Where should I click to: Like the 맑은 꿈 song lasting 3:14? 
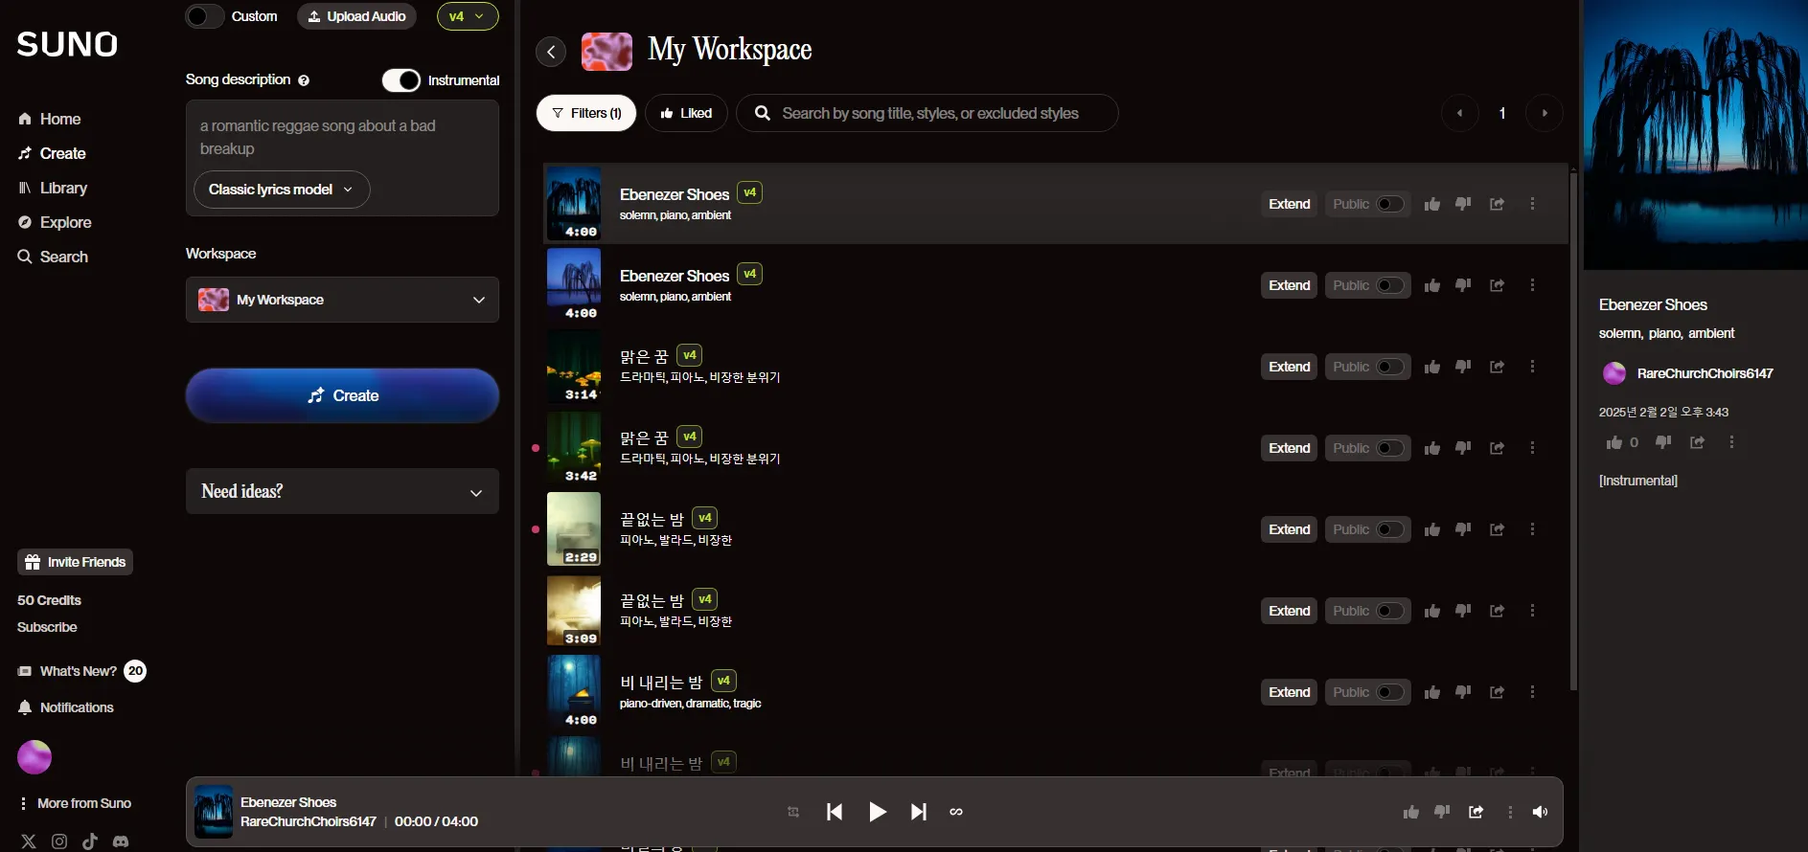click(x=1432, y=367)
